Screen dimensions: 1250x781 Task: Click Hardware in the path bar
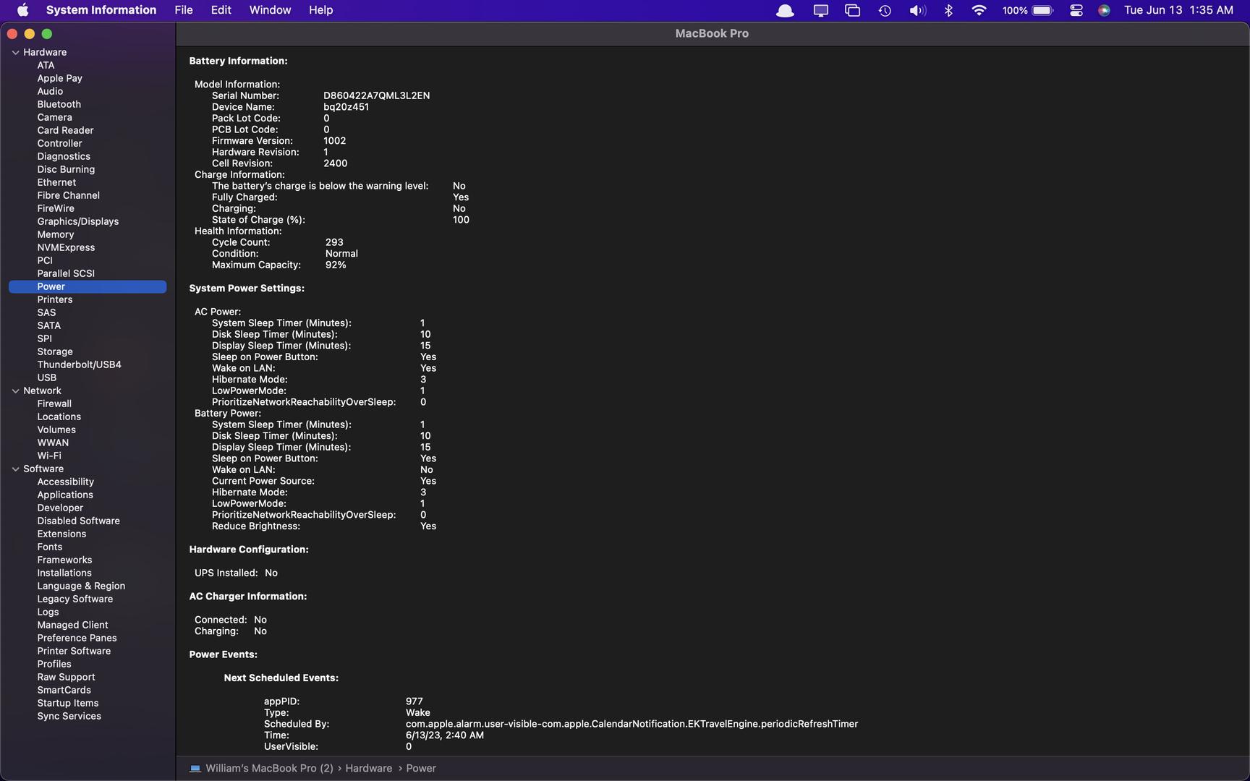(368, 769)
